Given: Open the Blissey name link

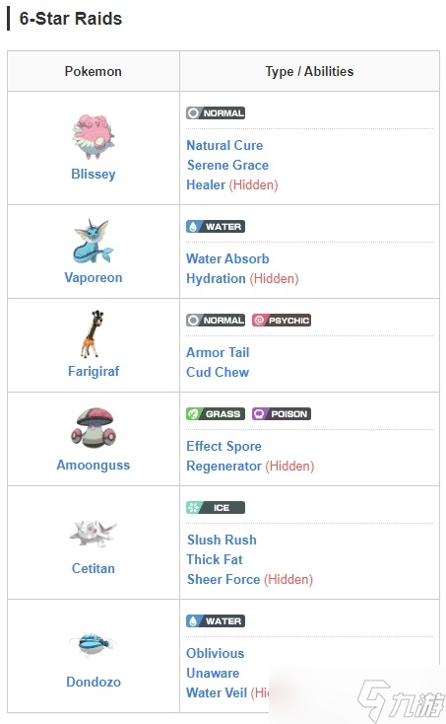Looking at the screenshot, I should (94, 174).
